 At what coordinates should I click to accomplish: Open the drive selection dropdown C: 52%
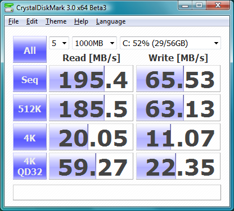170,43
